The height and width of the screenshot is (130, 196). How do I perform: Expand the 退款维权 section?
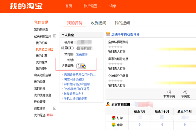point(55,108)
